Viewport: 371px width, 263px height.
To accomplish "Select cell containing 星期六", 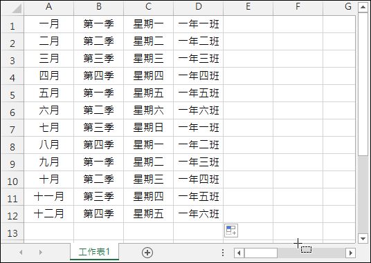I will click(149, 110).
